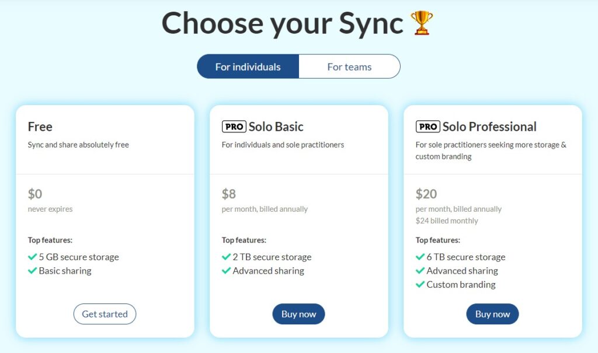Viewport: 598px width, 353px height.
Task: Buy the Solo Professional plan now
Action: point(492,314)
